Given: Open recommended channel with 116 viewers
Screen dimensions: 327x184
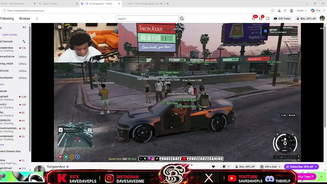Looking at the screenshot, I should click(14, 130).
